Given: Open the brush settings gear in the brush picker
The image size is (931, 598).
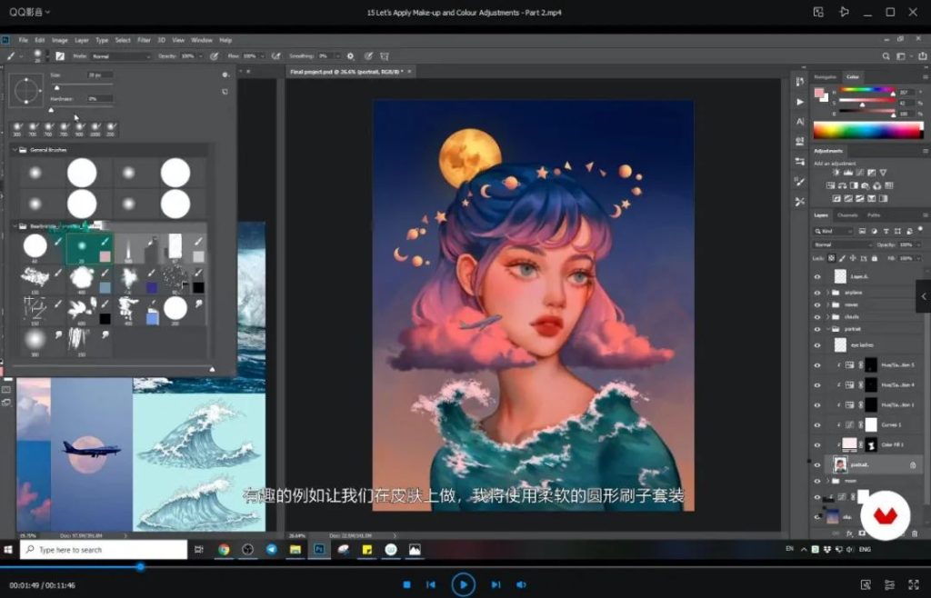Looking at the screenshot, I should pos(225,75).
